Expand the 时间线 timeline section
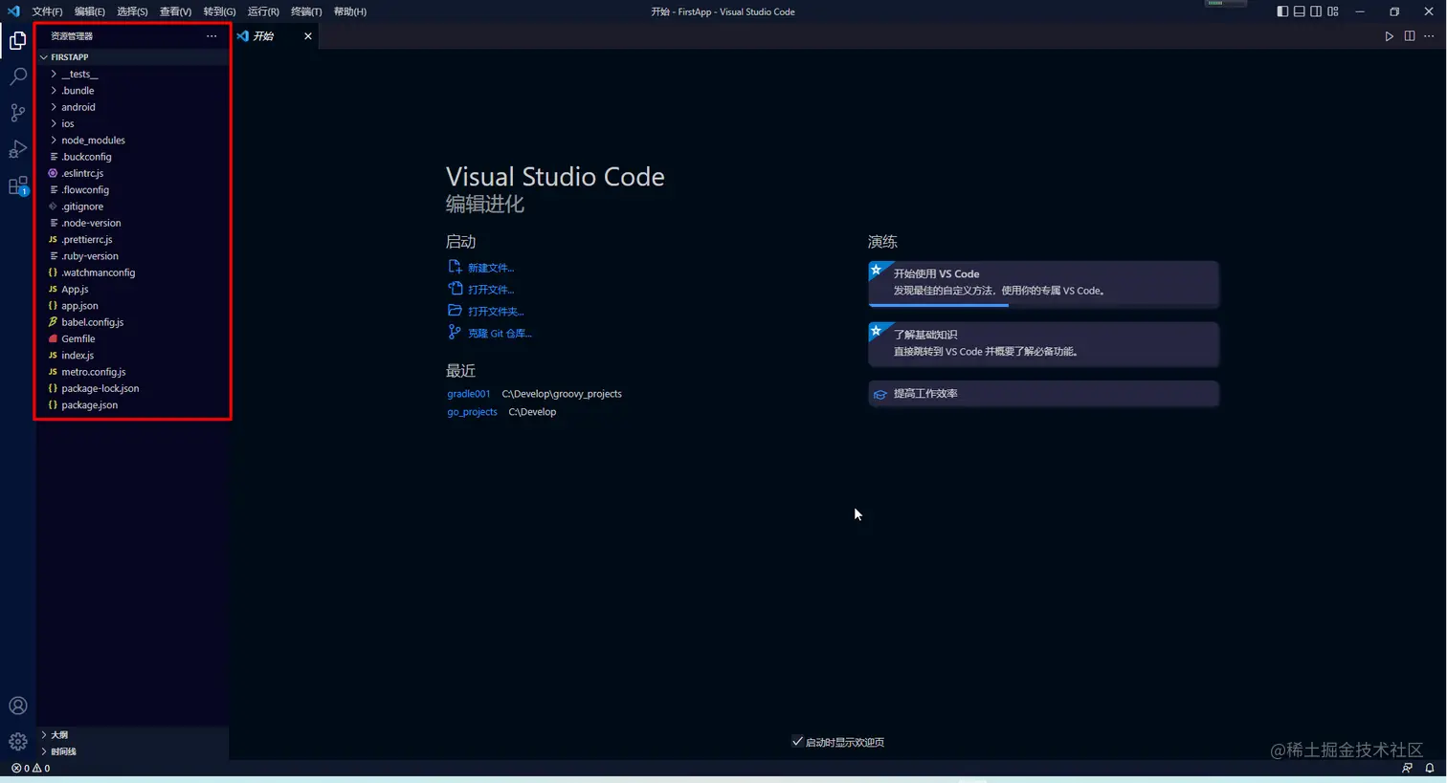Viewport: 1447px width, 783px height. (133, 751)
